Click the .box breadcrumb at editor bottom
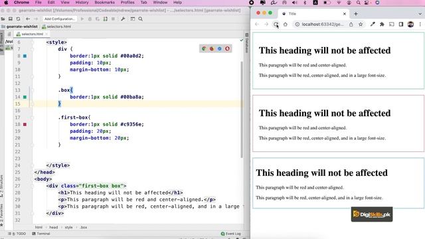 tap(84, 227)
